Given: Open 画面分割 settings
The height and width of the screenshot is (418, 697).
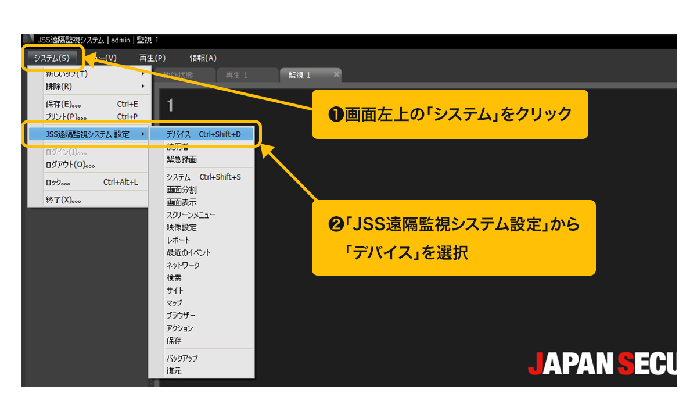Looking at the screenshot, I should tap(202, 190).
